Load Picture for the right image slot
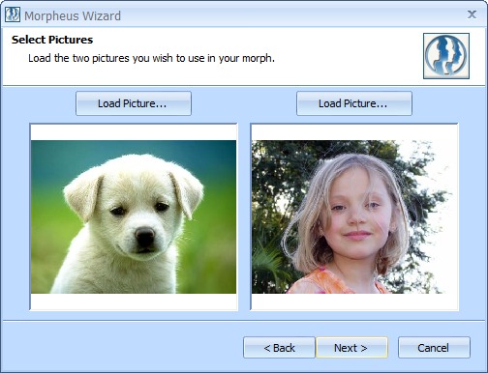Image resolution: width=488 pixels, height=373 pixels. point(354,103)
